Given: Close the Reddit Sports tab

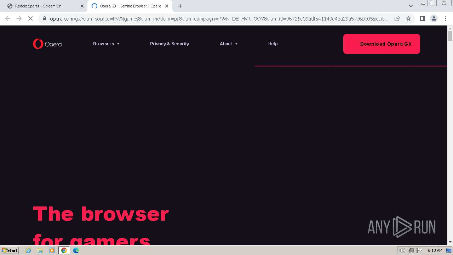Looking at the screenshot, I should point(82,6).
